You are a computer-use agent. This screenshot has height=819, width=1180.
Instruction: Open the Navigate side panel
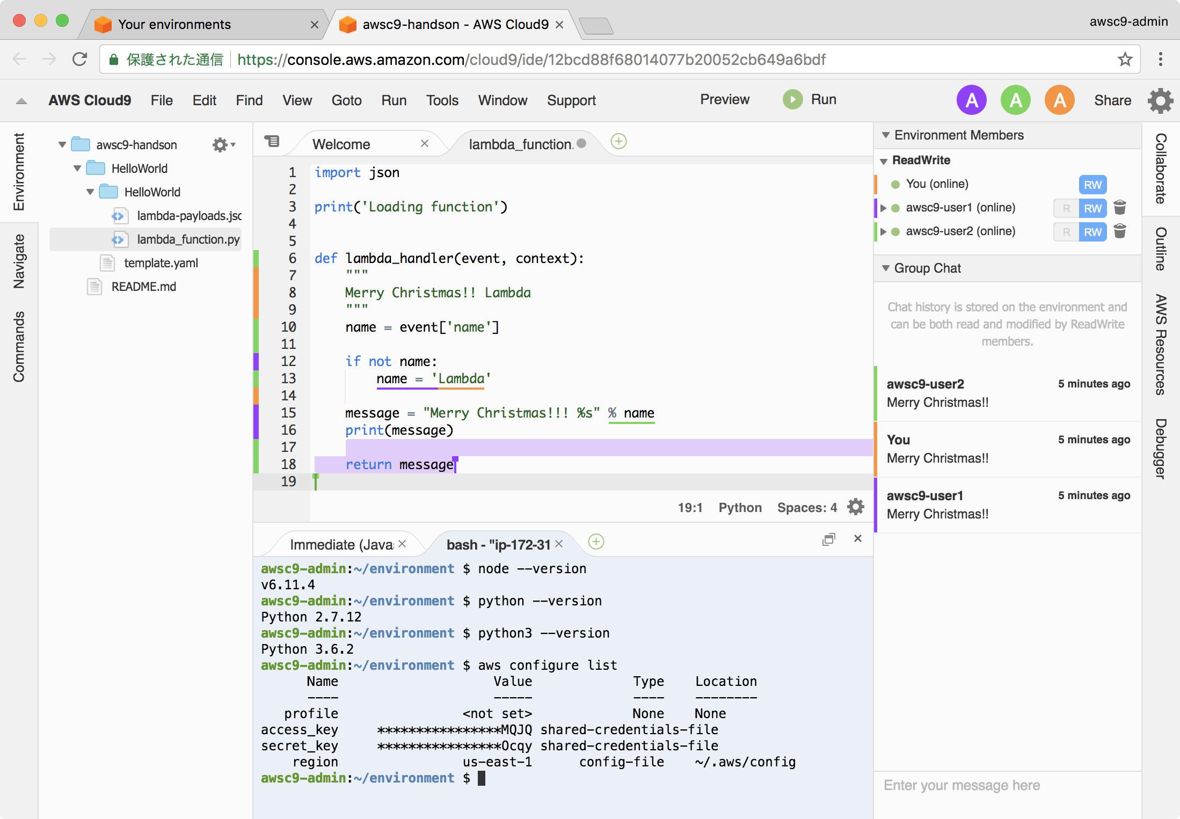click(x=19, y=261)
